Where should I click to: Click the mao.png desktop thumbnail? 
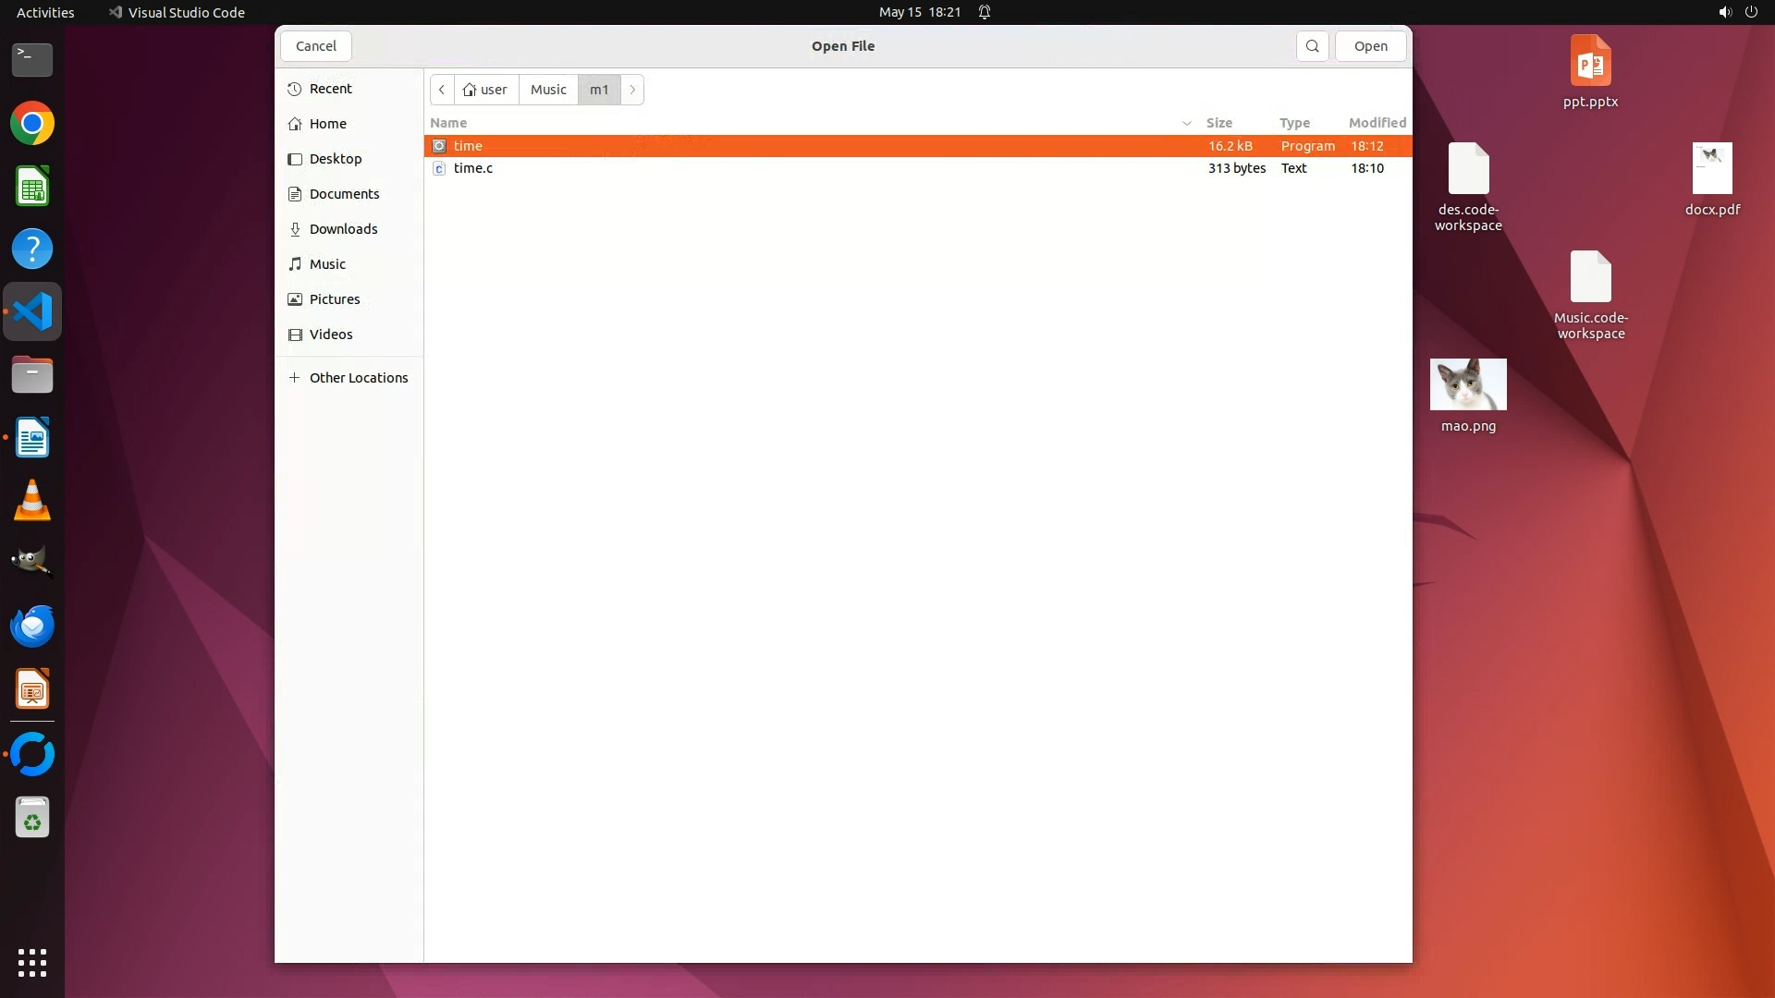pos(1467,385)
